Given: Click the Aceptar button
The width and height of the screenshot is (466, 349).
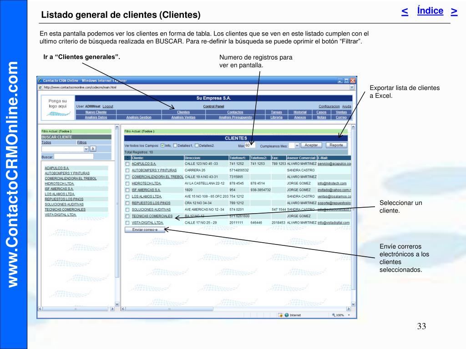Looking at the screenshot, I should tap(311, 145).
